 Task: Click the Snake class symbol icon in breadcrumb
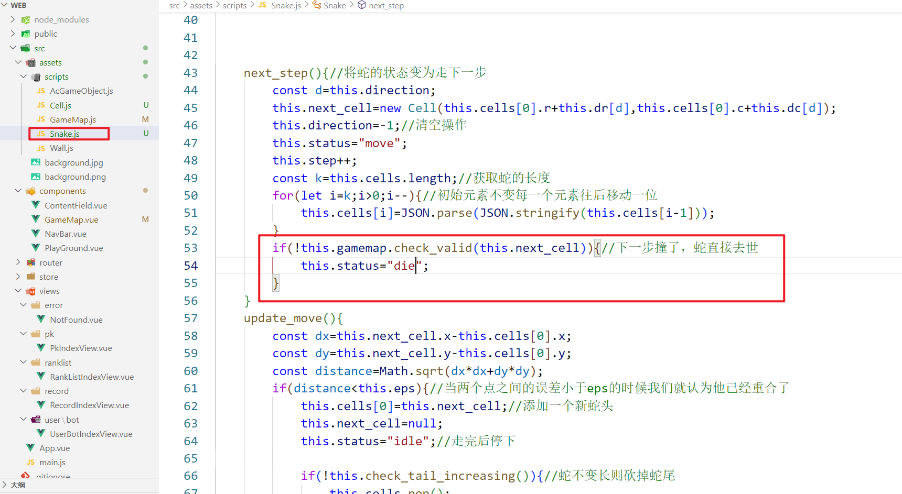tap(317, 5)
